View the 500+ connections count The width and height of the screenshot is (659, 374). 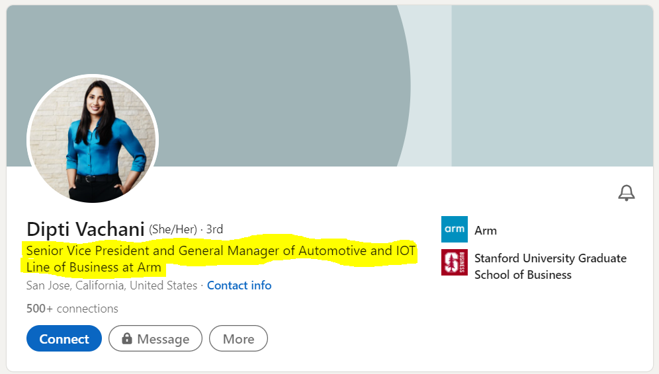point(72,309)
